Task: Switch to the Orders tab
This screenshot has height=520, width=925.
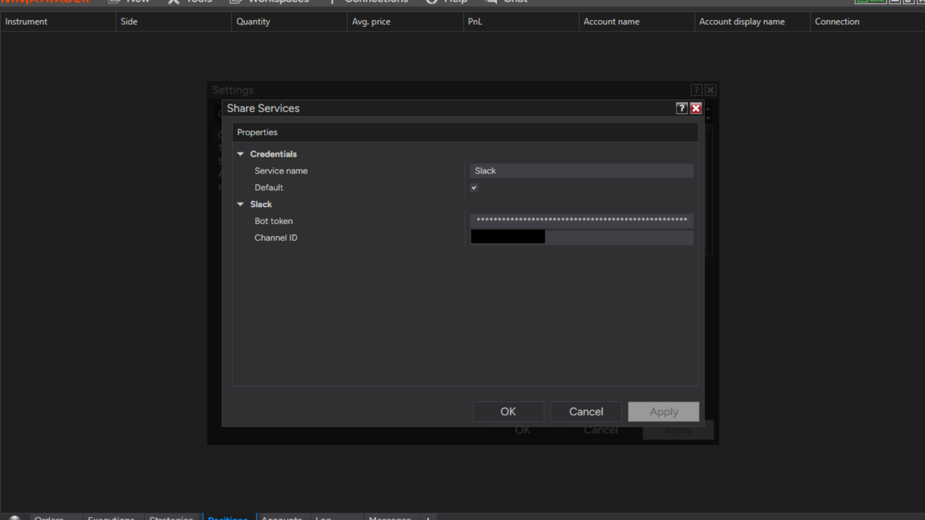Action: click(49, 517)
